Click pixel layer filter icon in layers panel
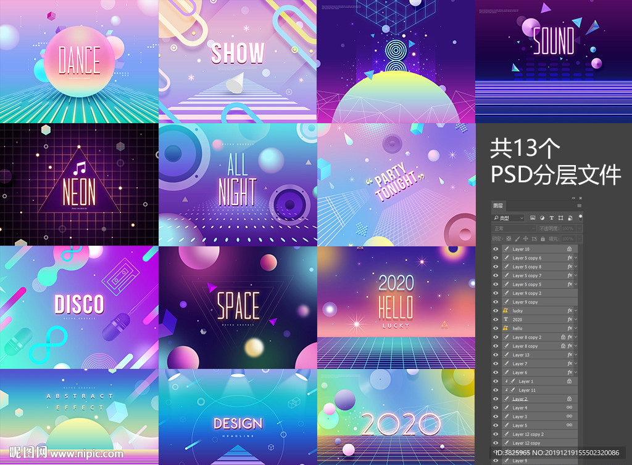This screenshot has width=632, height=465. [x=533, y=217]
